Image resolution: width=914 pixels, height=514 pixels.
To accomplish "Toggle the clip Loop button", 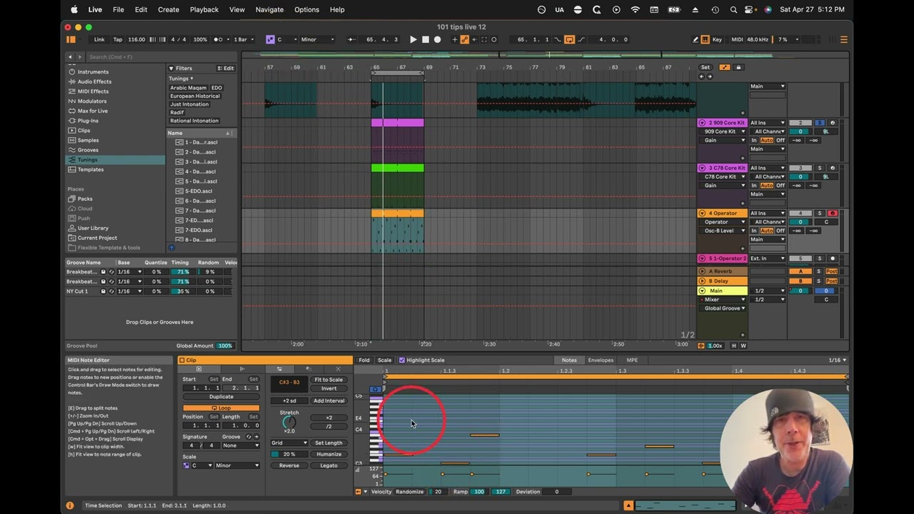I will point(221,408).
